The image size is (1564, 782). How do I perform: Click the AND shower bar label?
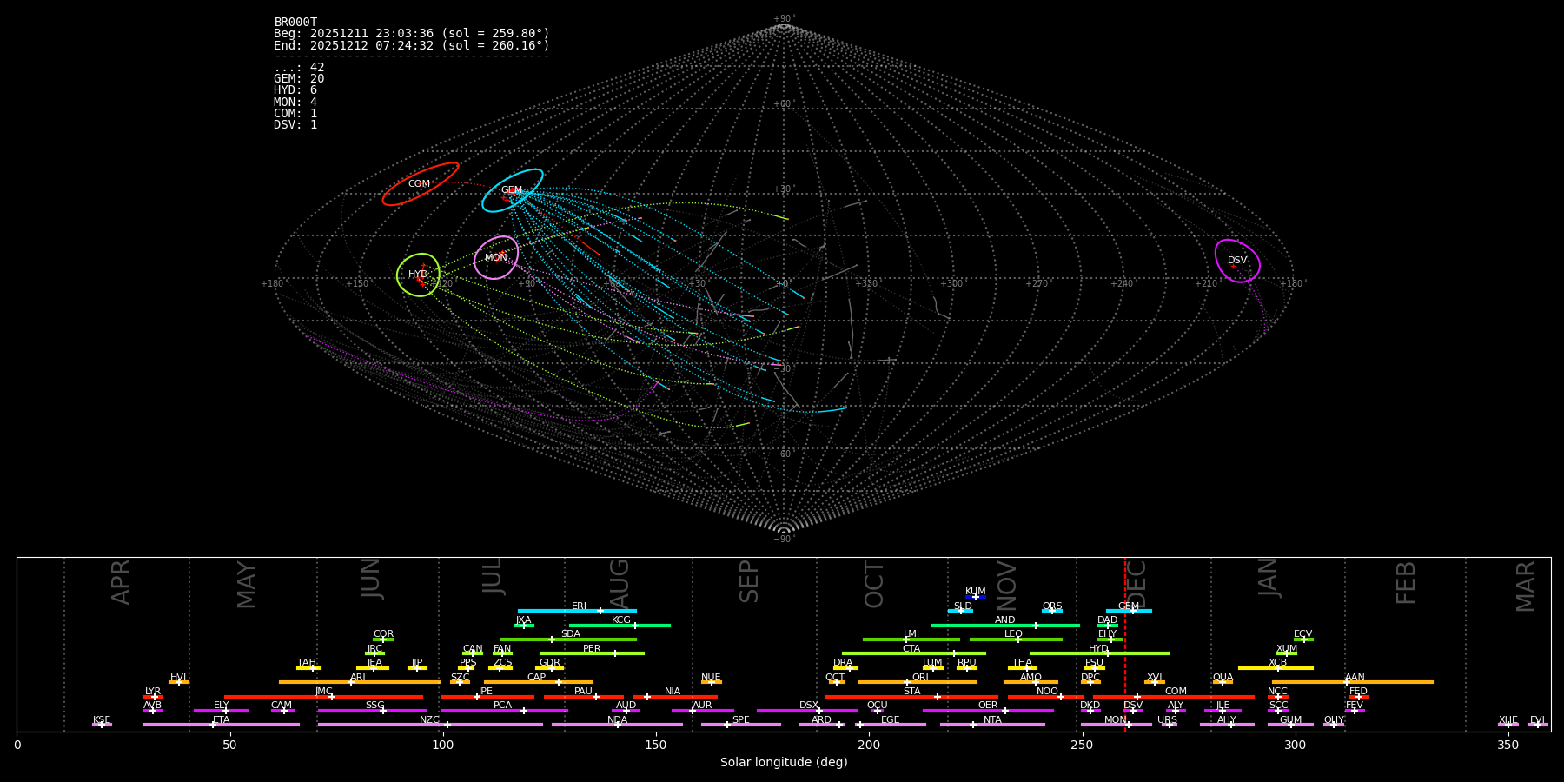(1005, 620)
